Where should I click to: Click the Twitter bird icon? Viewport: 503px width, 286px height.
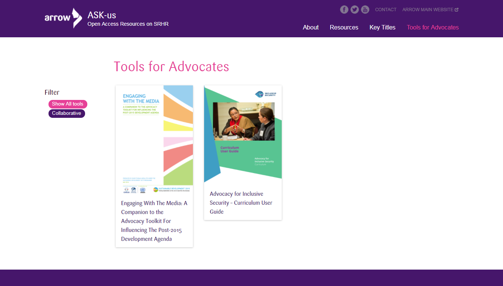(354, 10)
